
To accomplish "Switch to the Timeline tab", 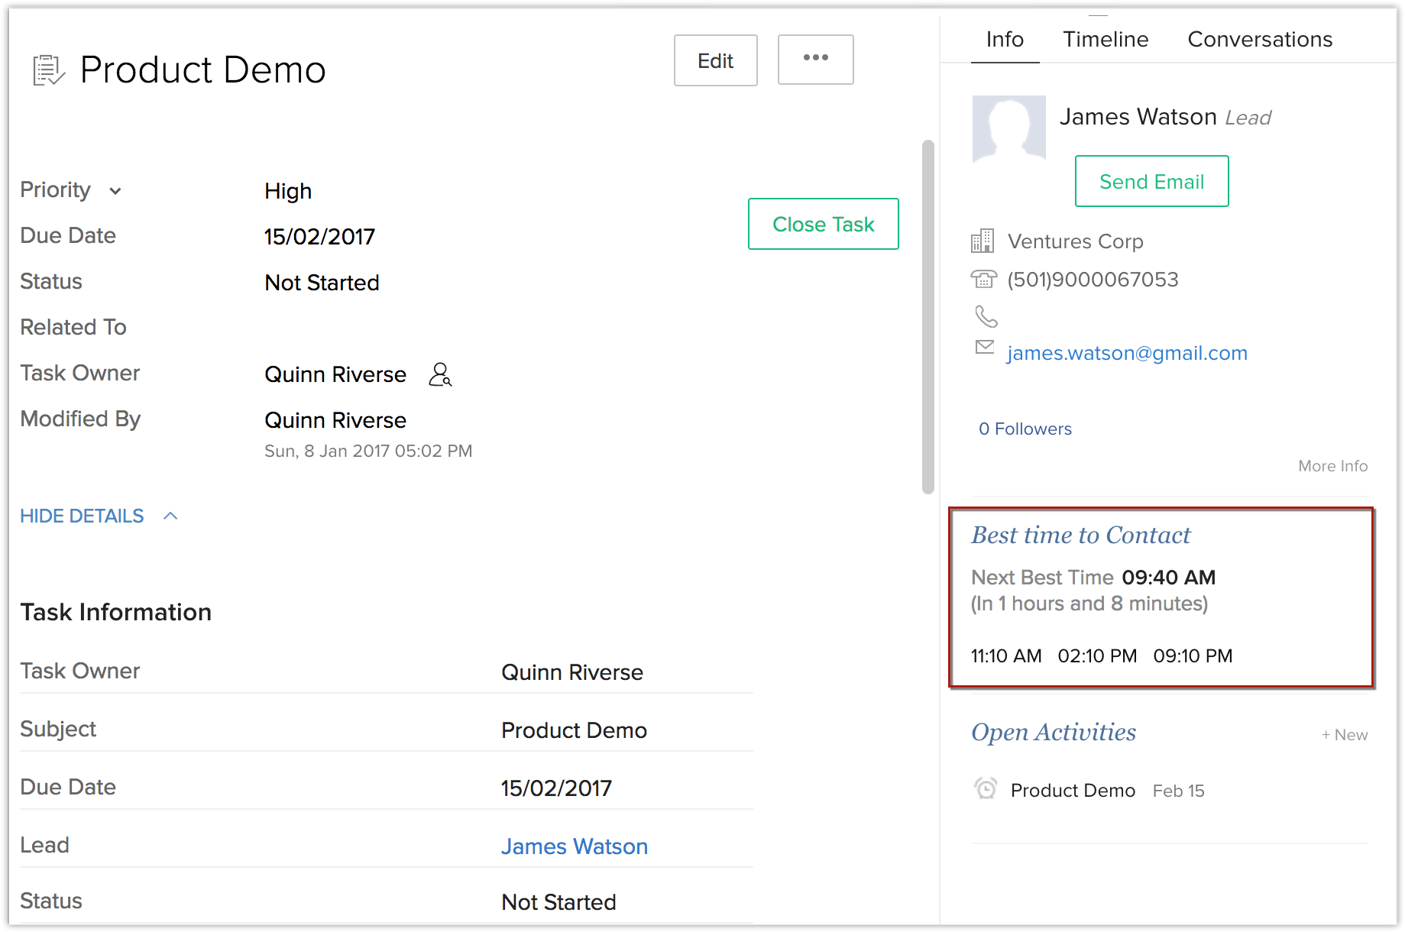I will tap(1106, 40).
